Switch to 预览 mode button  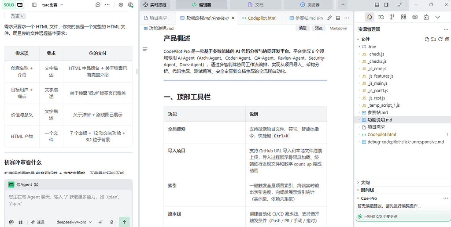(x=319, y=29)
